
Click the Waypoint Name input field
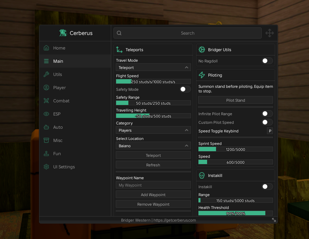[x=153, y=185]
